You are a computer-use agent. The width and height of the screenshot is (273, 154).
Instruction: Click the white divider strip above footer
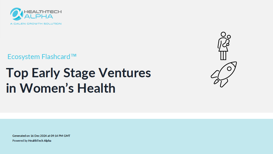click(x=136, y=116)
